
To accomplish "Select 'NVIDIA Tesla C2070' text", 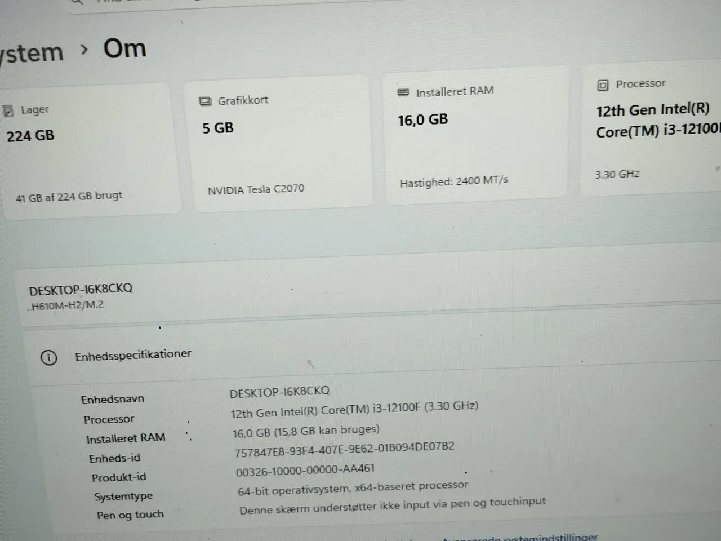I will point(256,189).
